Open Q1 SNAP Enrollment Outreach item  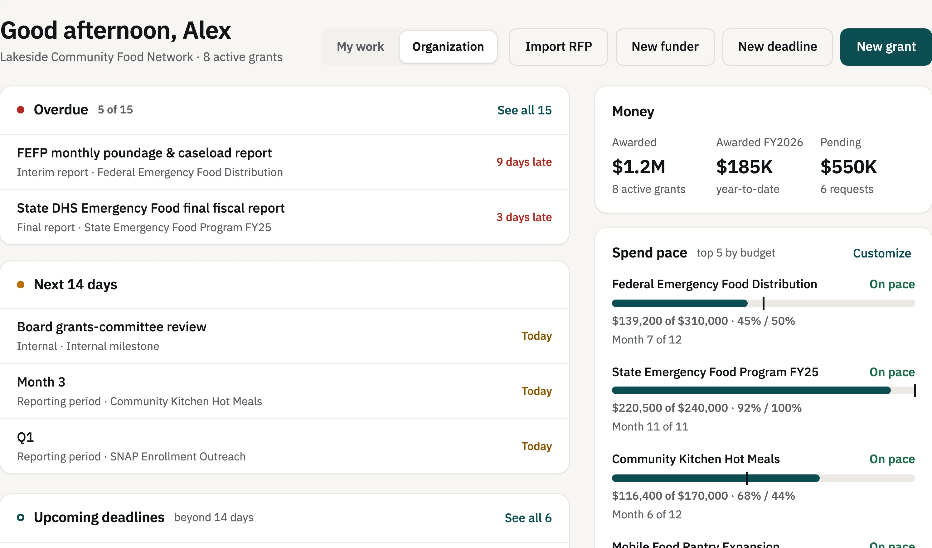click(284, 446)
